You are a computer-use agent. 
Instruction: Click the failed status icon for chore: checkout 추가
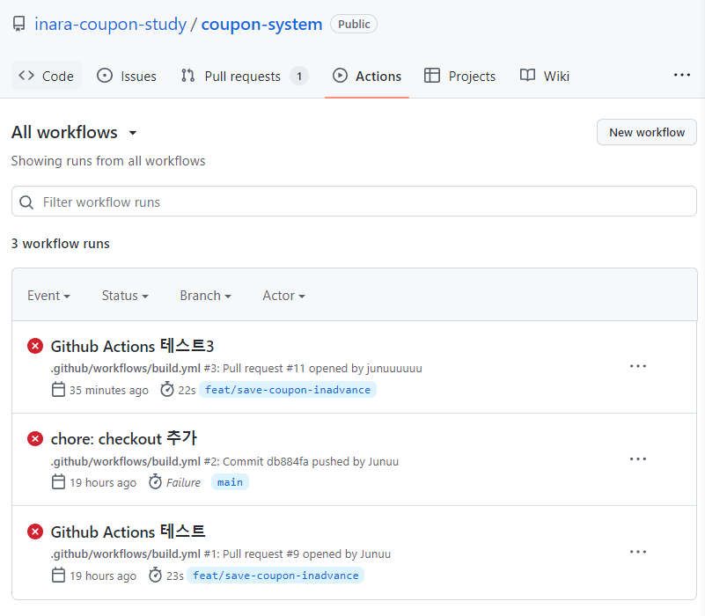pos(35,439)
